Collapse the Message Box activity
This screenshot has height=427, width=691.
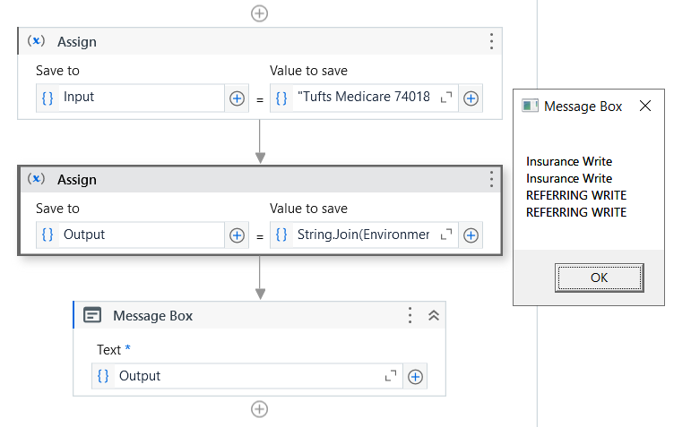pos(434,315)
